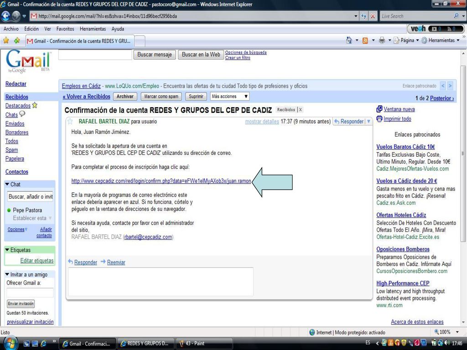Click the Imprimir todo printer icon

[379, 119]
